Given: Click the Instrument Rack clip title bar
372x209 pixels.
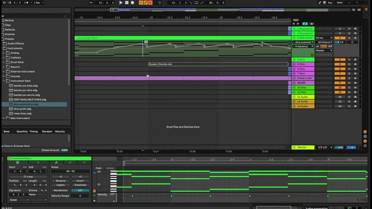Looking at the screenshot, I should pyautogui.click(x=49, y=158).
